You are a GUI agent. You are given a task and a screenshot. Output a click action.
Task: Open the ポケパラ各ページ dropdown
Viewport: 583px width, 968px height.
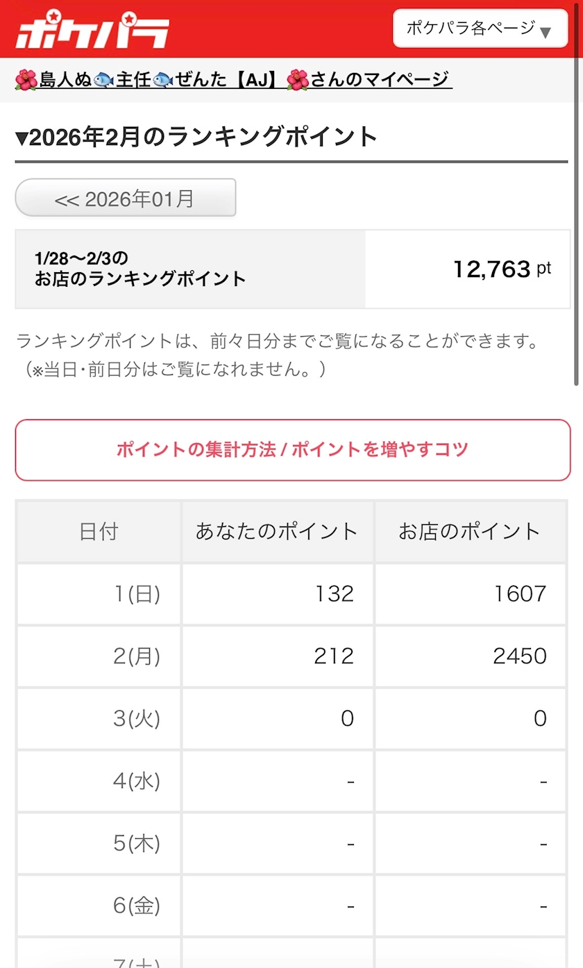(x=480, y=28)
